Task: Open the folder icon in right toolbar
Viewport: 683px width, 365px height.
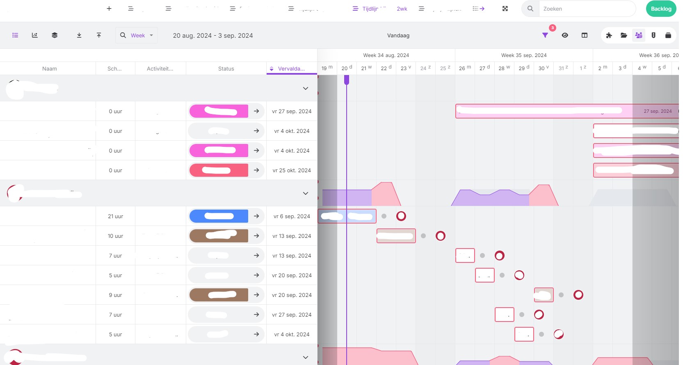Action: (624, 35)
